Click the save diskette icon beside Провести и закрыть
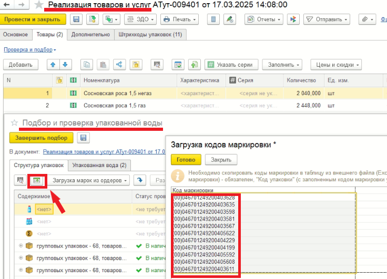387x279 pixels. tap(76, 19)
